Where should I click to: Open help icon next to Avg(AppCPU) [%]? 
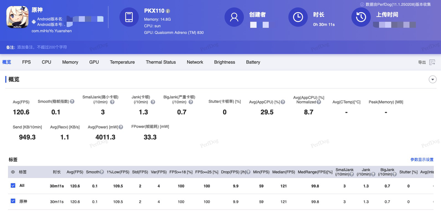(283, 102)
